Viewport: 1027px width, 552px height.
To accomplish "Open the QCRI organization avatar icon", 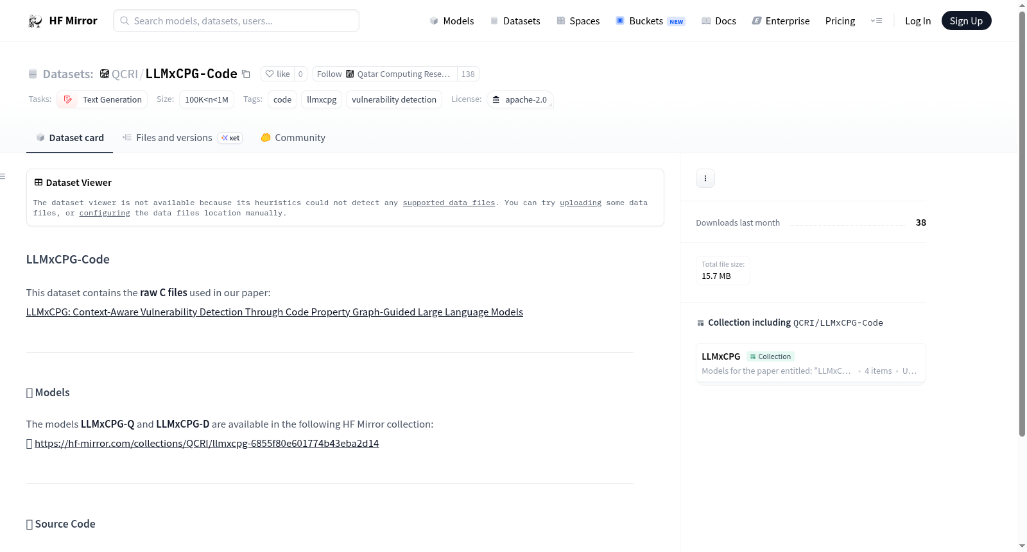I will 105,74.
